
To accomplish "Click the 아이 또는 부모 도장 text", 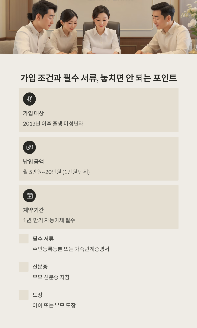I will point(54,306).
